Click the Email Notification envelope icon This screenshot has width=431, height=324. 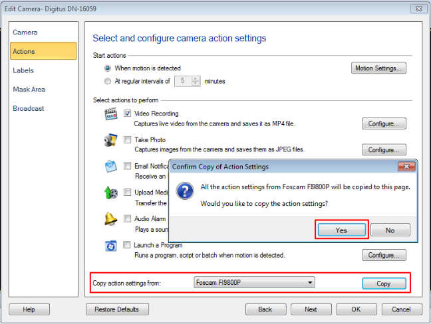pos(111,167)
